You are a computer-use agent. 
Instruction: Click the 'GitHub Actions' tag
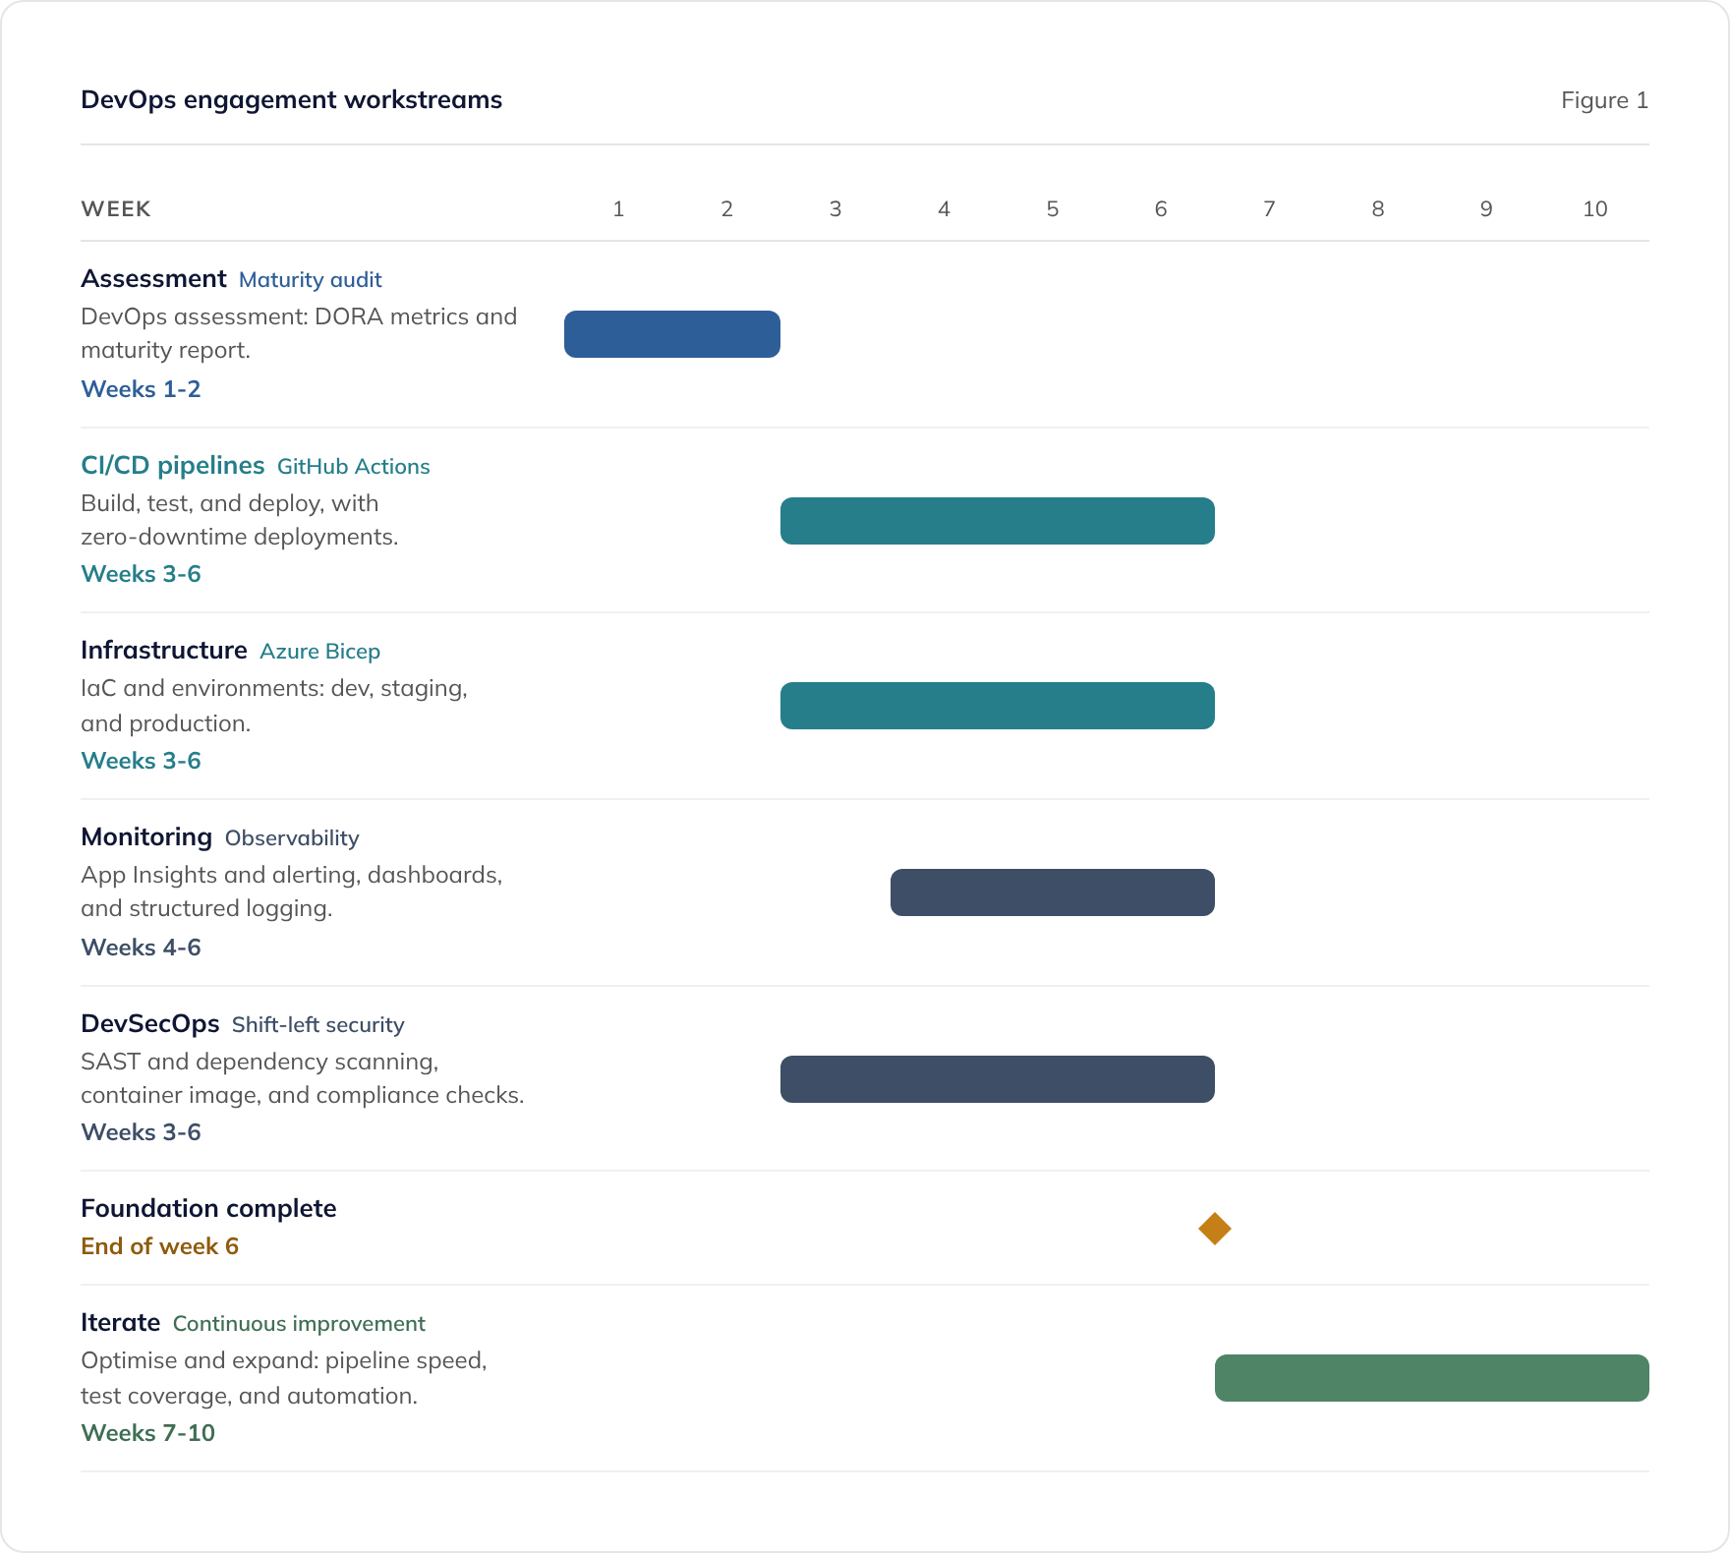[354, 467]
